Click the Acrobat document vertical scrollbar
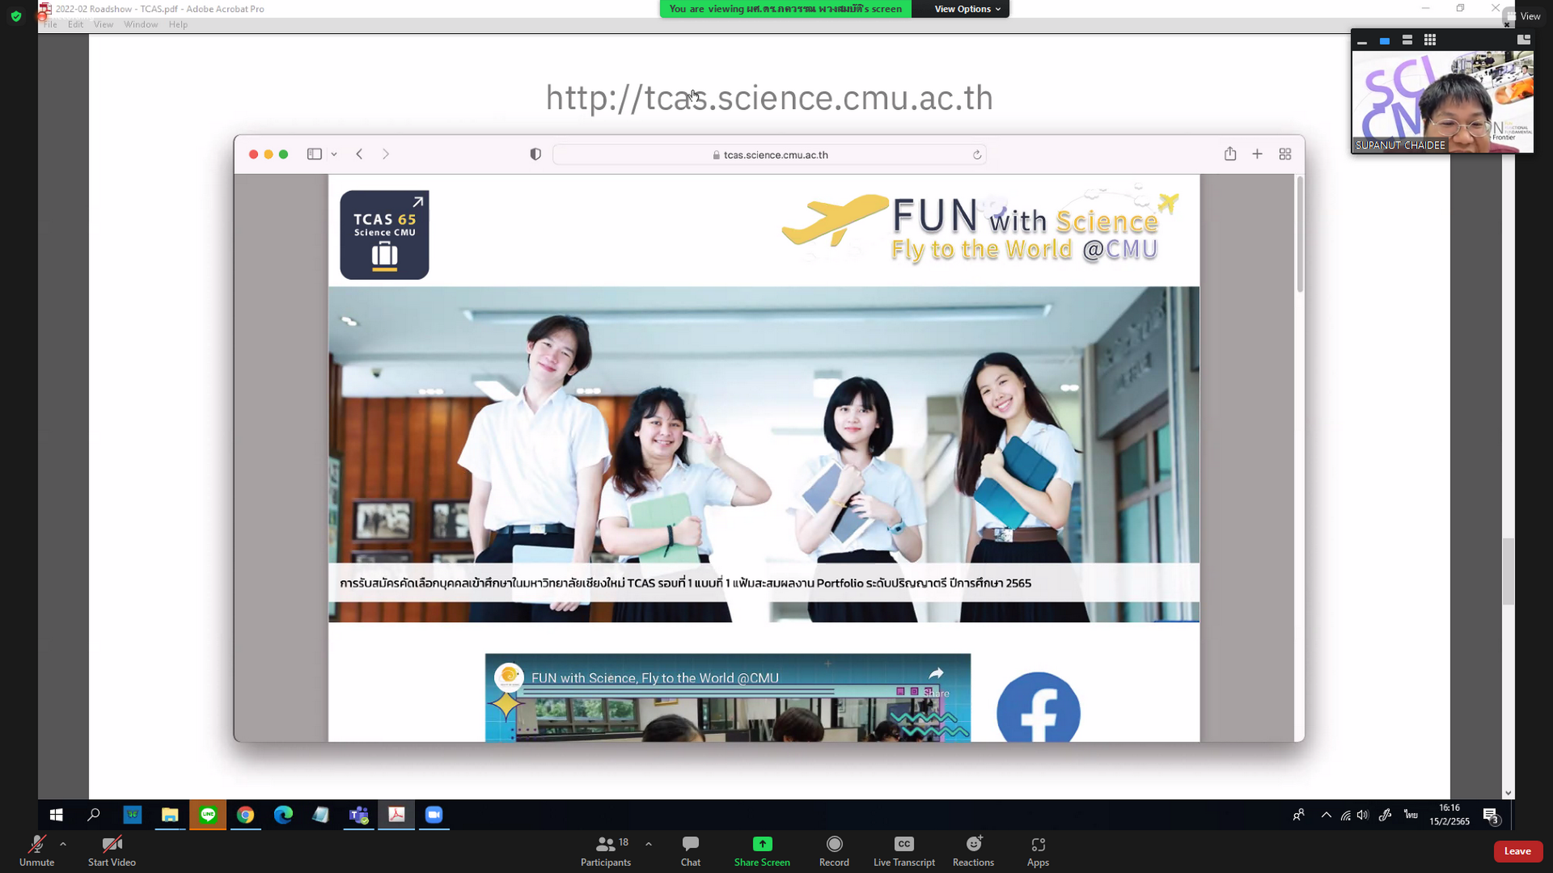 (x=1508, y=569)
